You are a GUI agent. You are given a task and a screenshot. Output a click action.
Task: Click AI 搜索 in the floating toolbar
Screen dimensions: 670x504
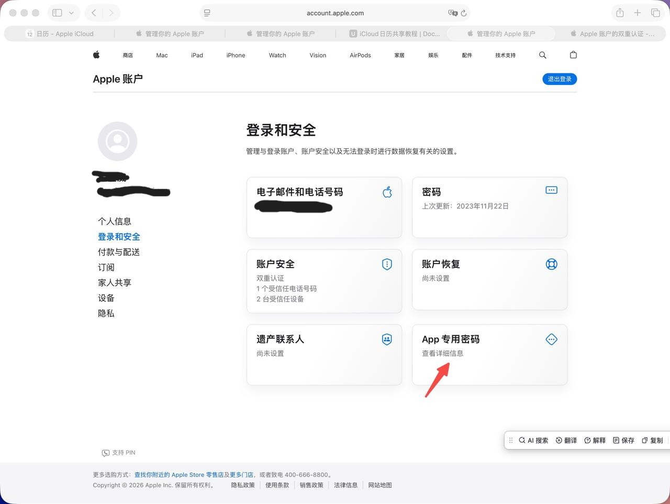point(533,441)
